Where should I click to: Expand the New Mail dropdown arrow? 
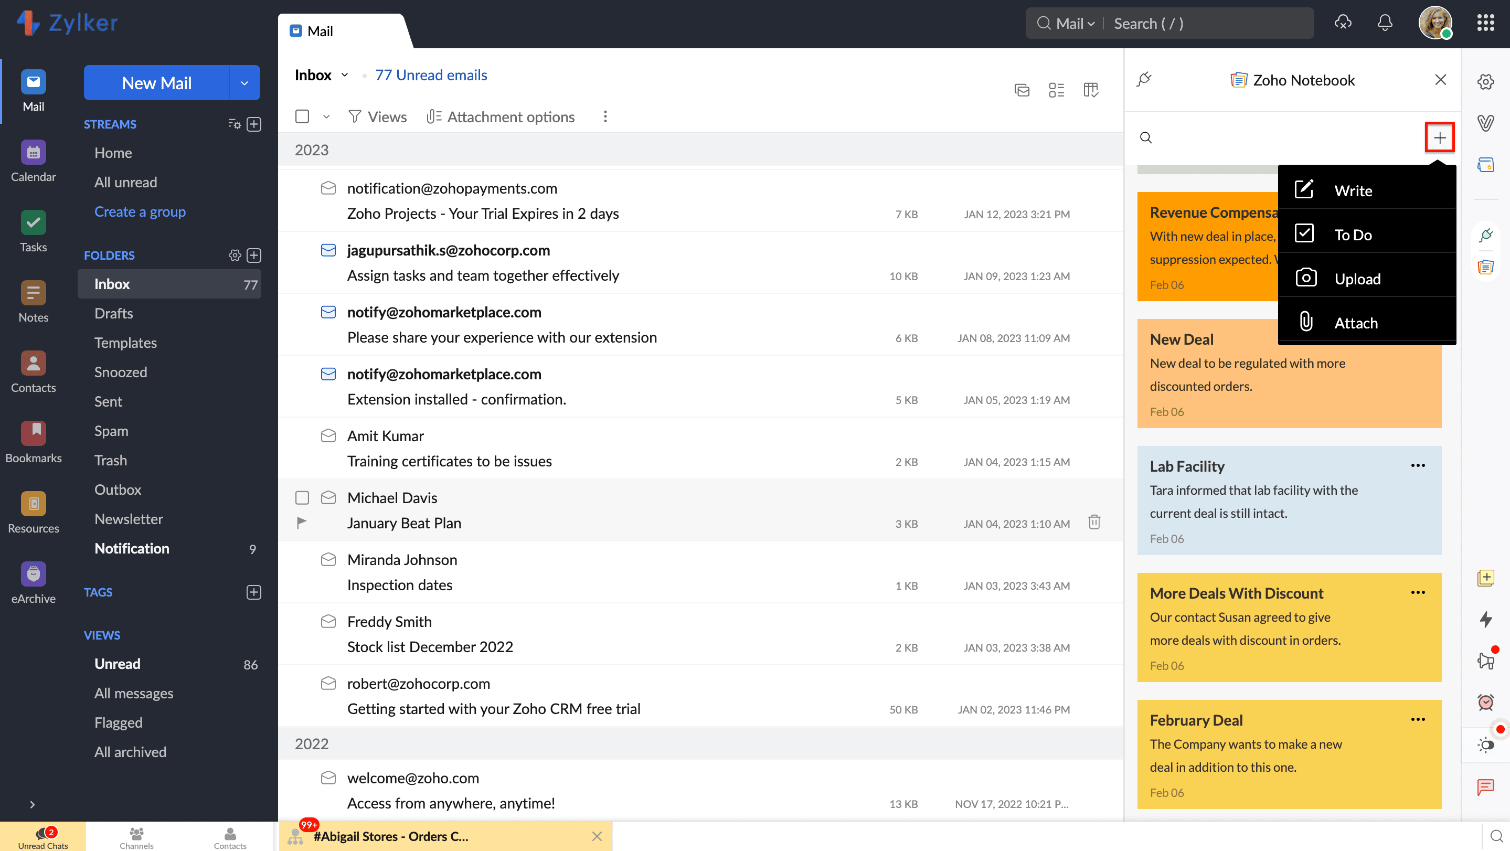[x=244, y=83]
